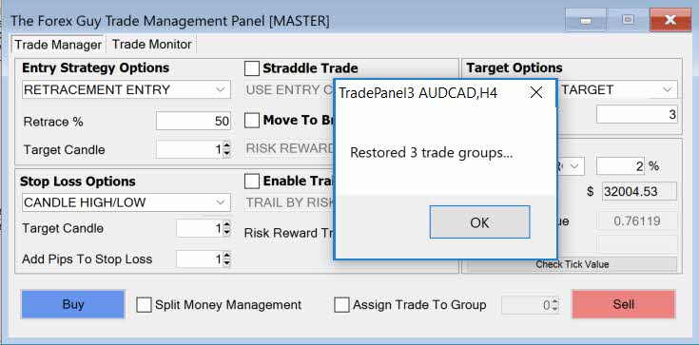Maximize the Trade Management Panel window

[628, 21]
